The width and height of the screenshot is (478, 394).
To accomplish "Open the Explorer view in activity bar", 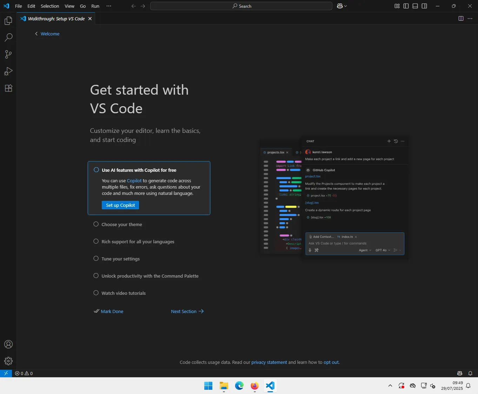I will point(8,21).
